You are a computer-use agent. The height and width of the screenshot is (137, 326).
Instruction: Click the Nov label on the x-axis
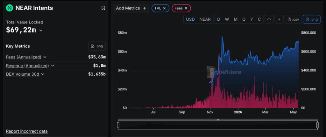pyautogui.click(x=210, y=112)
